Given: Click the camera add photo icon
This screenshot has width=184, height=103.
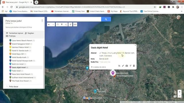Looking at the screenshot, I should (126, 66).
